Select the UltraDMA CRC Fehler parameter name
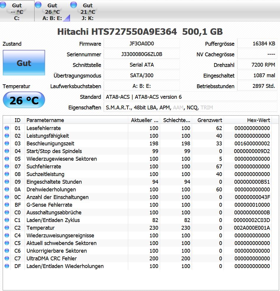The height and width of the screenshot is (291, 280). pyautogui.click(x=51, y=259)
